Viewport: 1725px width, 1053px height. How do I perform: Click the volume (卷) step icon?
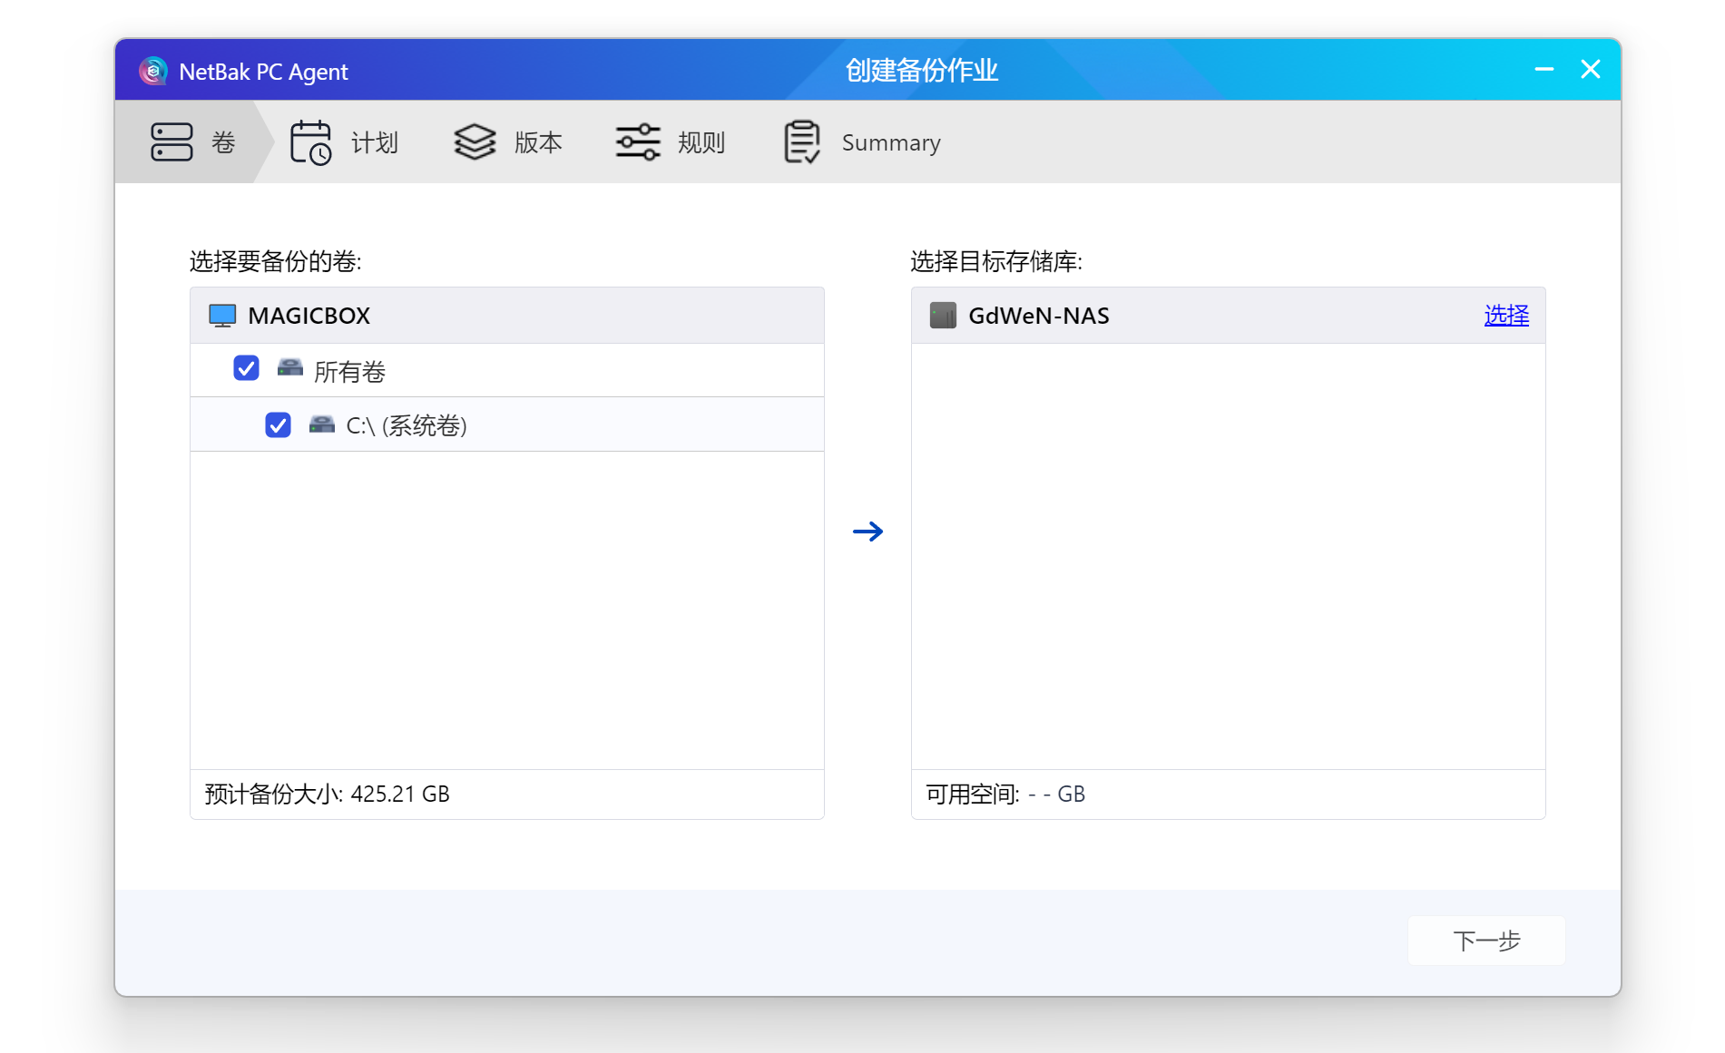172,142
